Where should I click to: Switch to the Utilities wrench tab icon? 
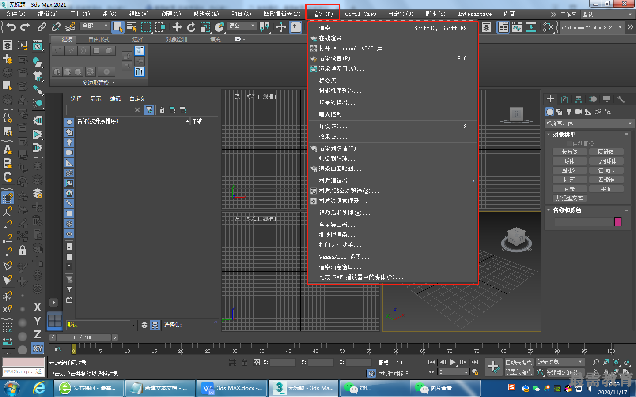[621, 99]
